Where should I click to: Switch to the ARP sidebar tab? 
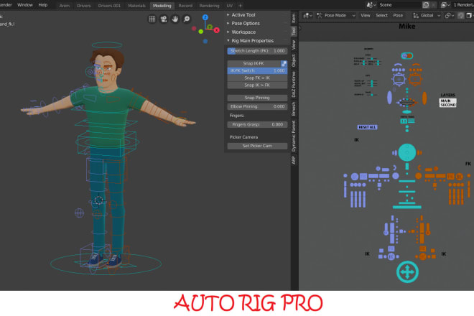(294, 159)
